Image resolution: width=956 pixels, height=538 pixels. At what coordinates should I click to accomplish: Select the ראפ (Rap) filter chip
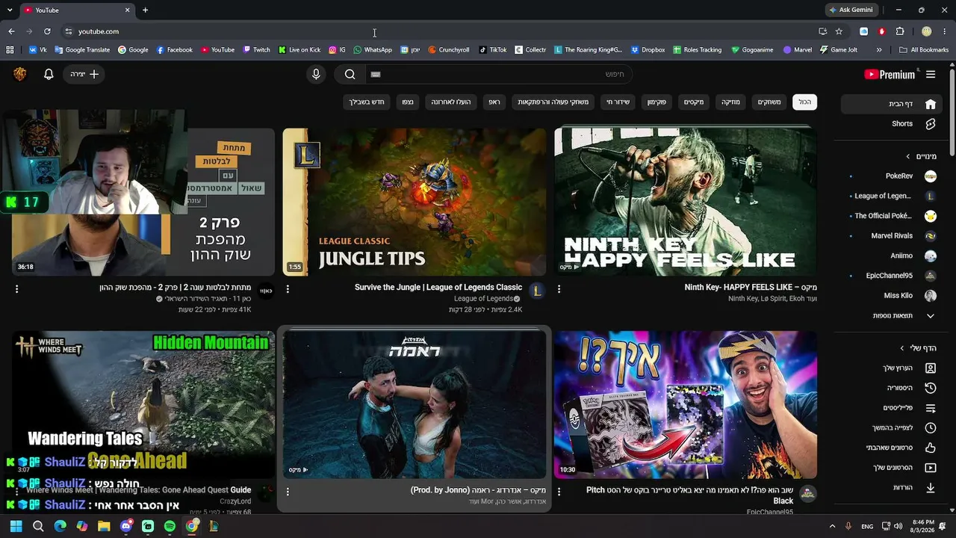pyautogui.click(x=494, y=102)
